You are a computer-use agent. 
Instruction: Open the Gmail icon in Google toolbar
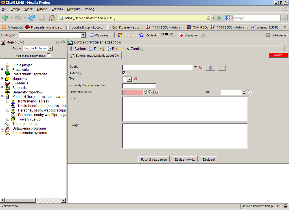[x=131, y=35]
